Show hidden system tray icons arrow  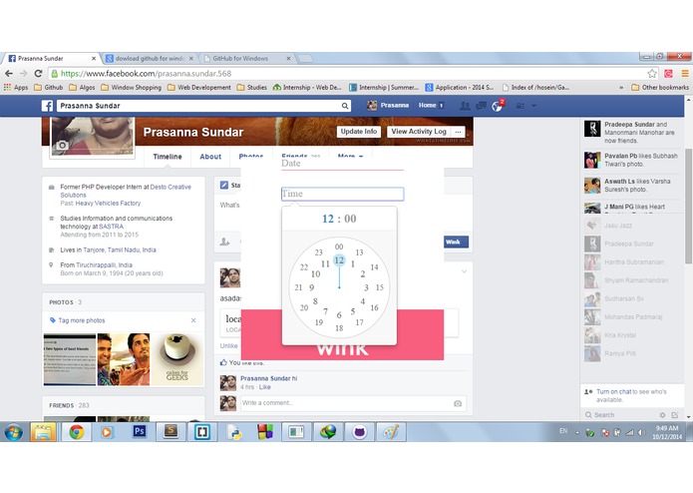tap(577, 433)
